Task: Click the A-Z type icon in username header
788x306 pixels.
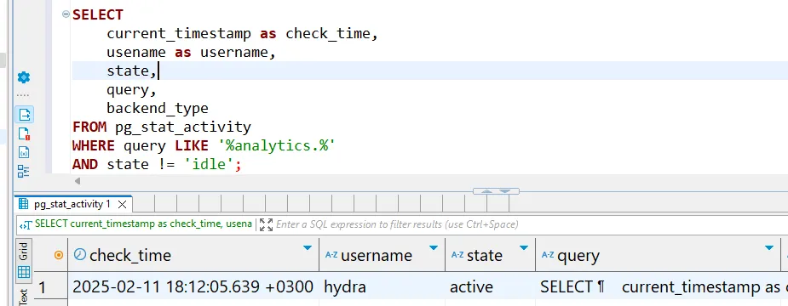Action: [331, 255]
